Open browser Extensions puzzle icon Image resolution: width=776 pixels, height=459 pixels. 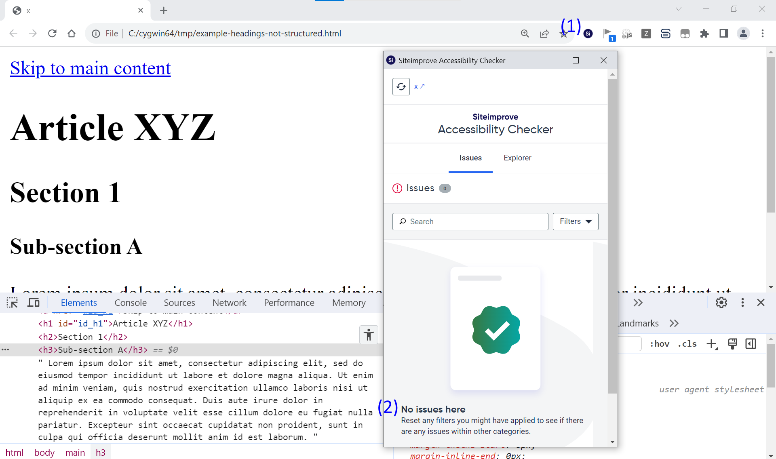[x=704, y=34]
